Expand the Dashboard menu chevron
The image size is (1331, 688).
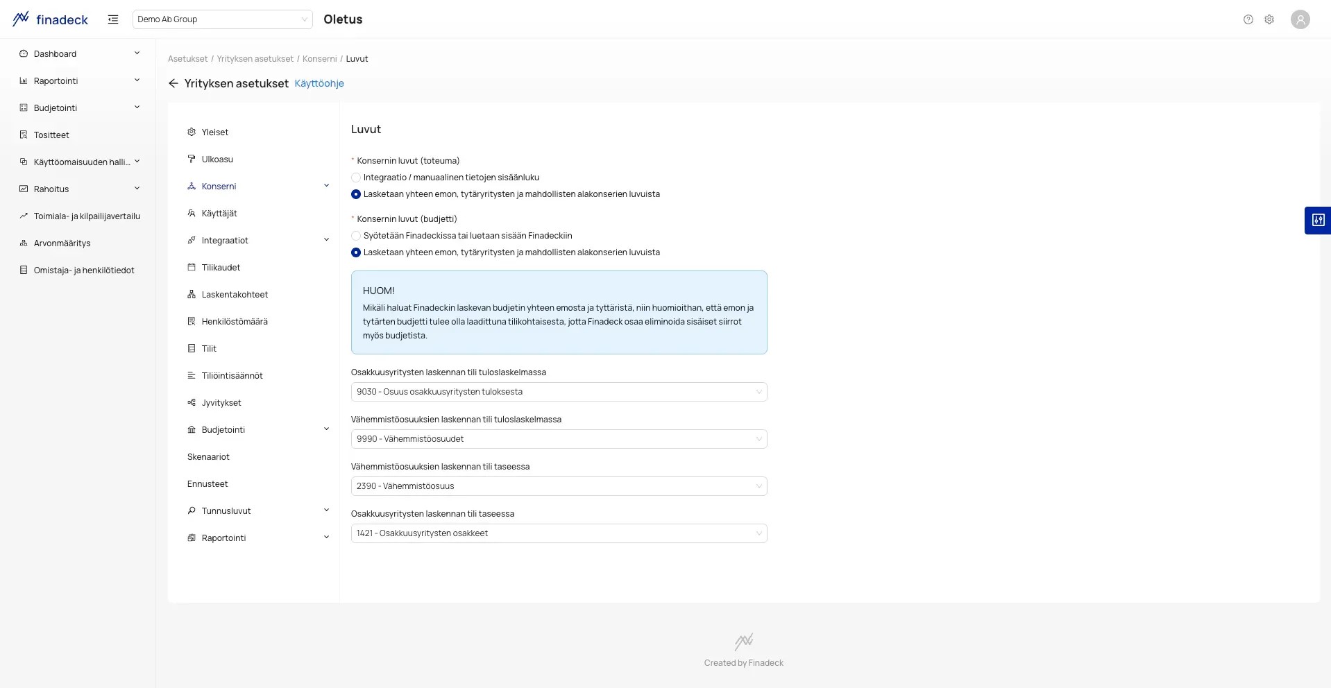point(137,53)
